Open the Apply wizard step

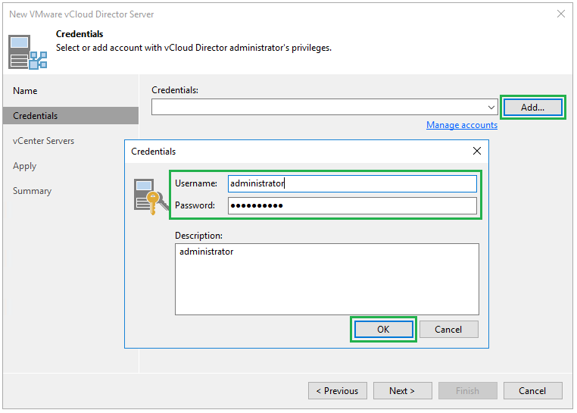[x=25, y=166]
